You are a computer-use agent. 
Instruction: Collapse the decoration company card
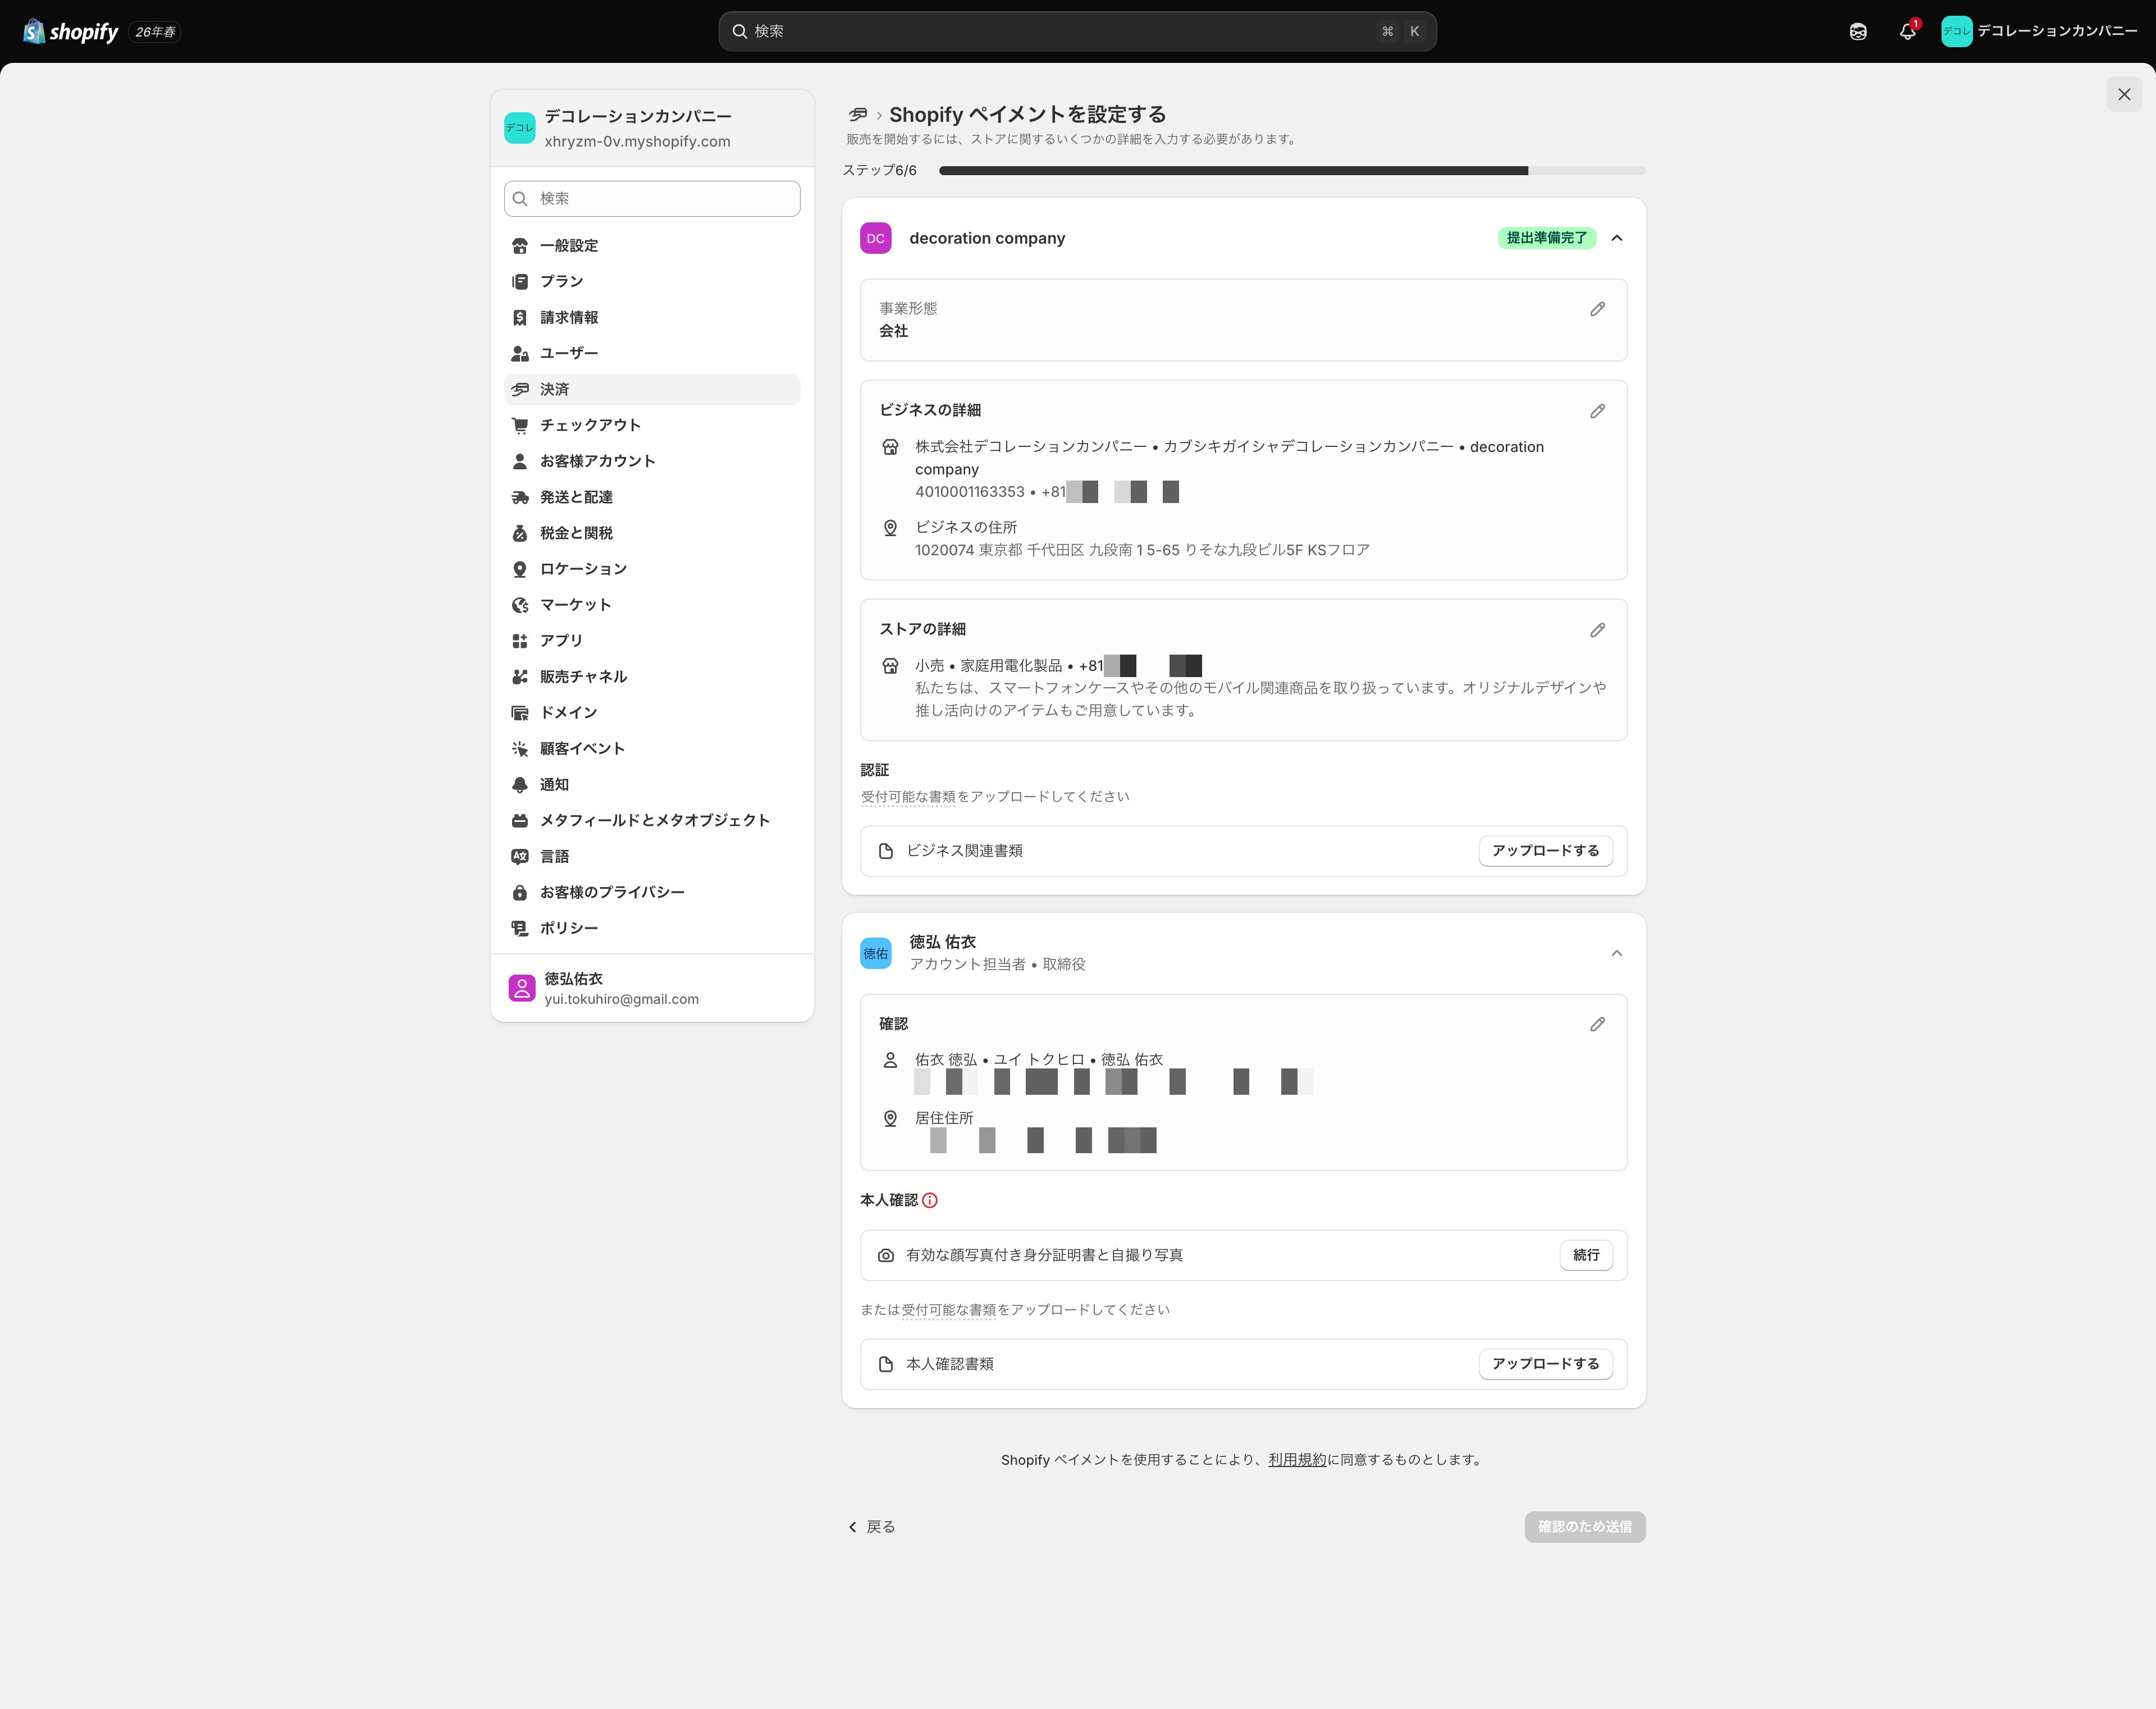(x=1617, y=238)
